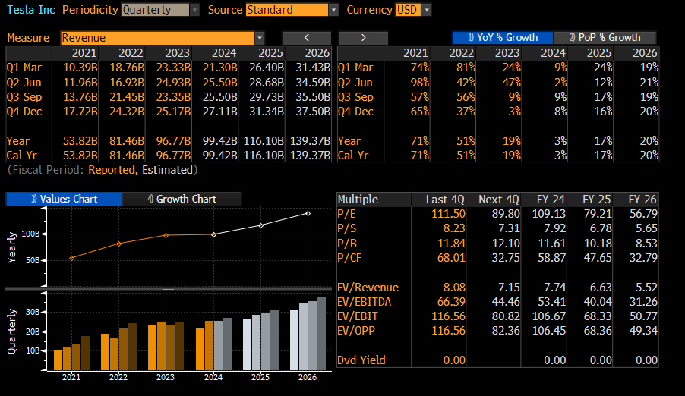The image size is (685, 396).
Task: Select the Currency USD field
Action: pyautogui.click(x=408, y=10)
